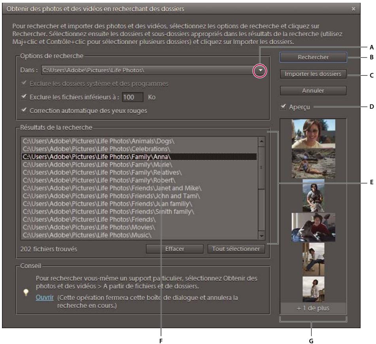
Task: Select the Friends\Smith family result
Action: pyautogui.click(x=139, y=212)
